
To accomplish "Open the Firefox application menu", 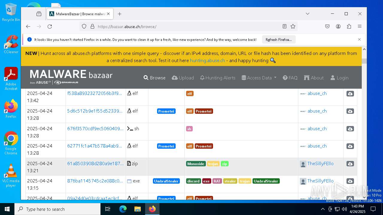I will pos(360,27).
